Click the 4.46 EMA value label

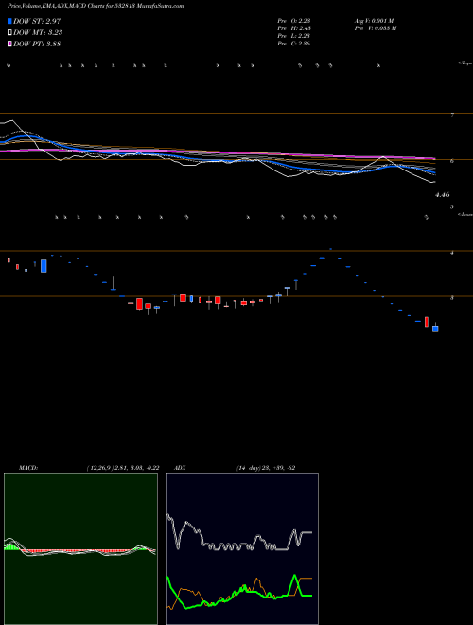point(443,195)
